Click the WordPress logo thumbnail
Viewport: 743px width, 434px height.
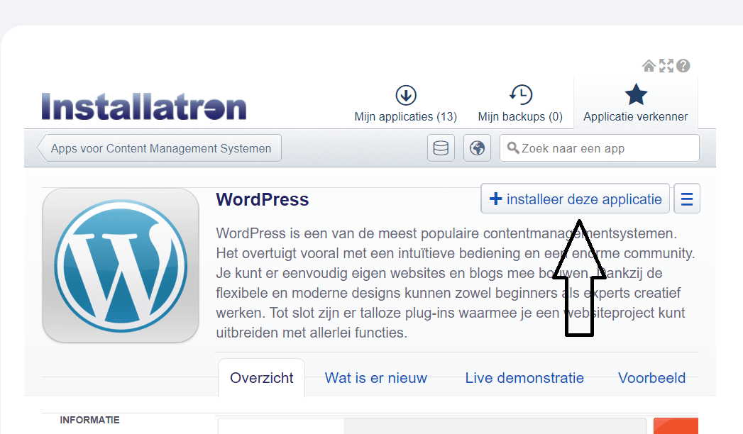click(121, 265)
